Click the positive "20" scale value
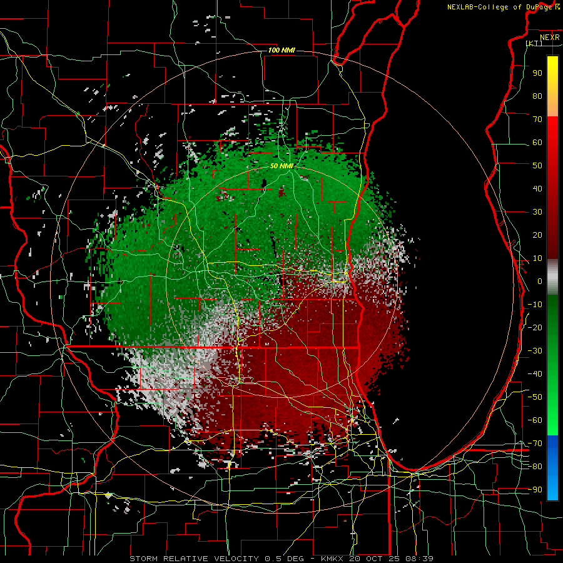The image size is (563, 563). (x=537, y=235)
